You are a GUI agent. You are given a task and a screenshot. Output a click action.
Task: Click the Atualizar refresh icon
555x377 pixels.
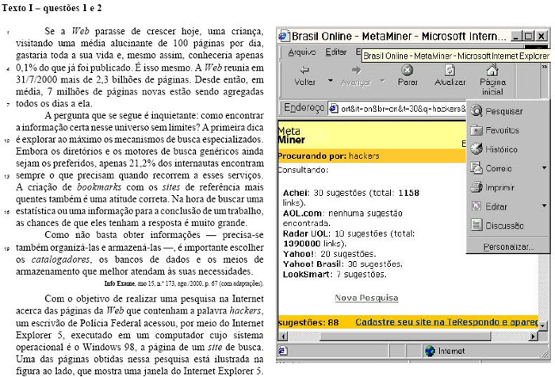click(450, 70)
